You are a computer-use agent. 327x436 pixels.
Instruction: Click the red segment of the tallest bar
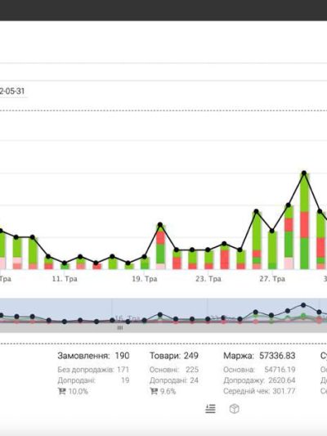click(x=304, y=225)
